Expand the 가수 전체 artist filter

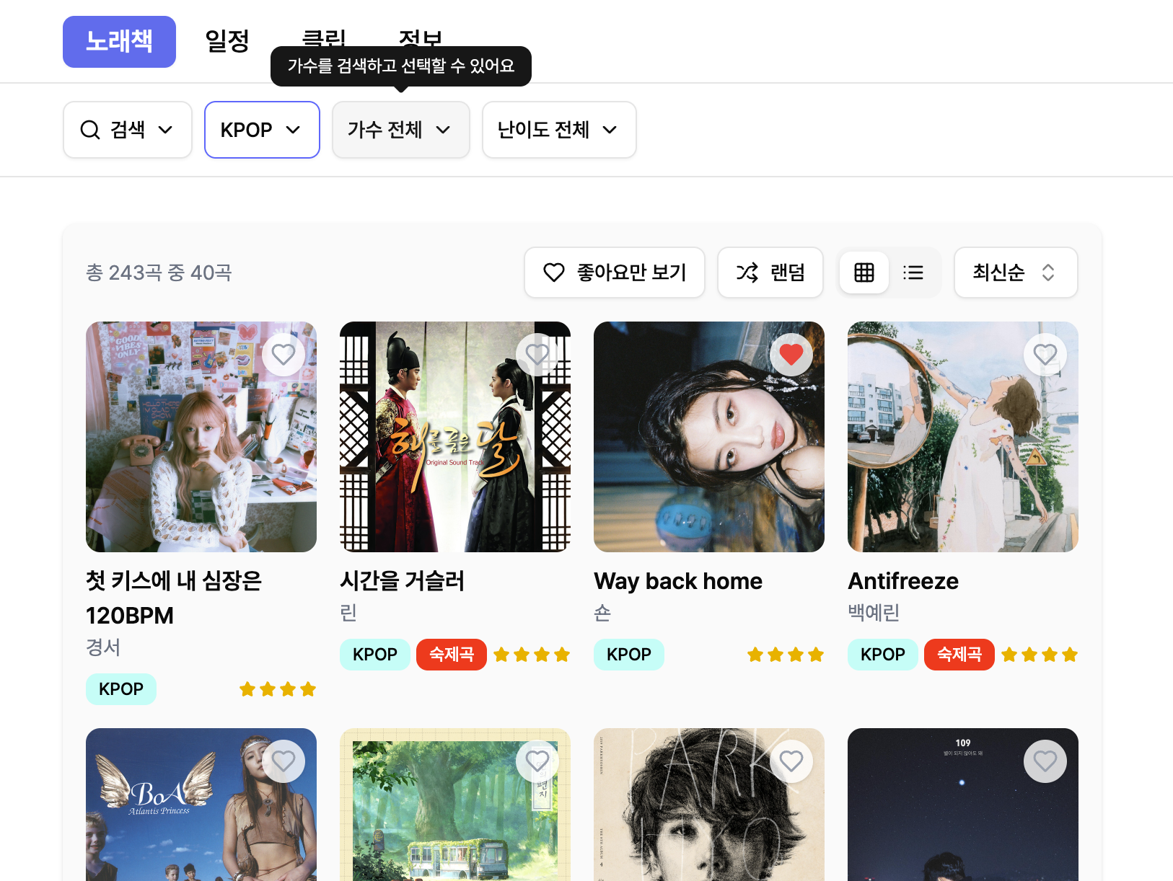tap(401, 130)
